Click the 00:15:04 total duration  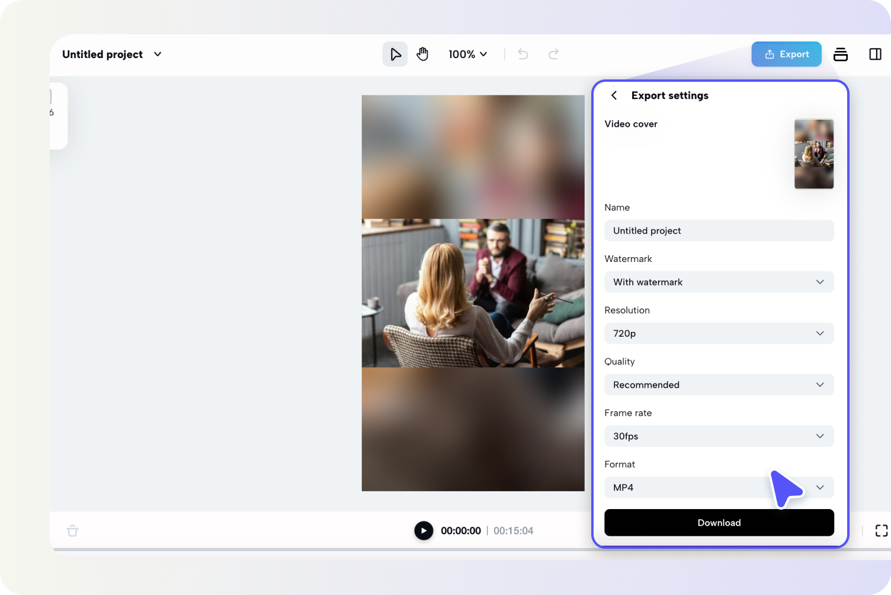tap(513, 531)
